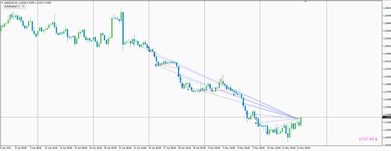Click time axis label 6 Apr 2021

point(6,148)
